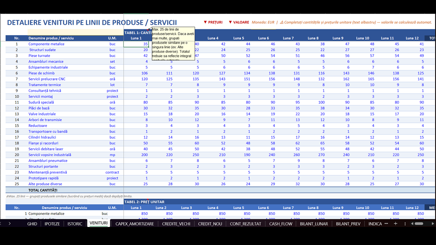Select 'Servicii debitare laser' cell
Viewport: 436px width, 245px height.
click(x=46, y=149)
